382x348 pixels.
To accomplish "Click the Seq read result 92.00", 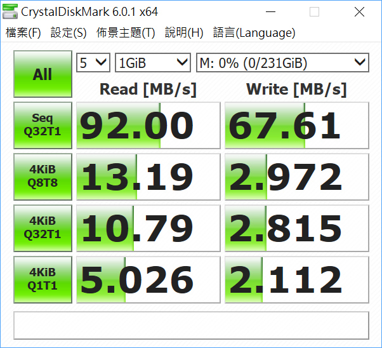I will [x=148, y=125].
